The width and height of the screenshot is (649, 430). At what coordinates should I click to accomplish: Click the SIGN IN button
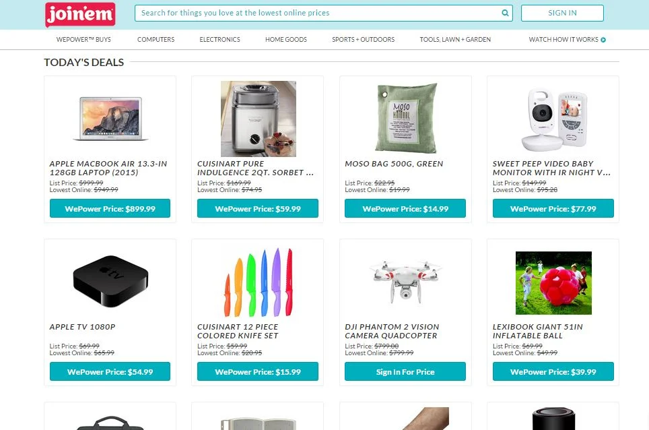coord(562,13)
